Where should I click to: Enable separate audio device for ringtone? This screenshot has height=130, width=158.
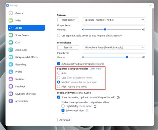[59, 35]
